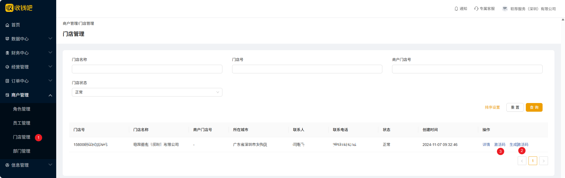Expand the 订单中心 chevron

[x=50, y=81]
